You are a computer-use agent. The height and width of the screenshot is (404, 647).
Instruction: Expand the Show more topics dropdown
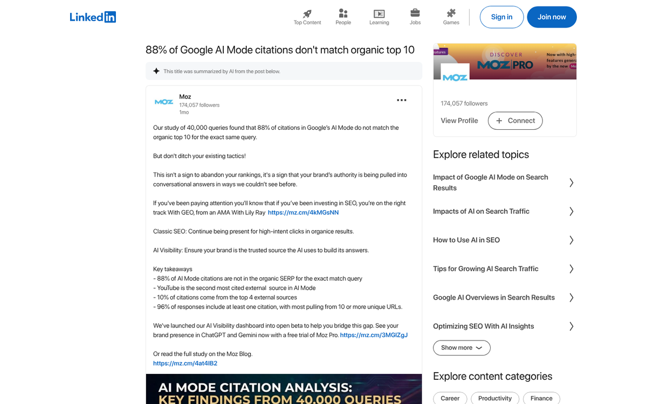pyautogui.click(x=462, y=348)
